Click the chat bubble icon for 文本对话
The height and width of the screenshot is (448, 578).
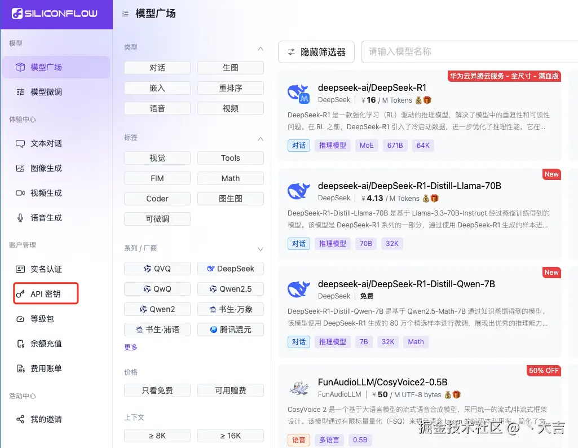[20, 143]
